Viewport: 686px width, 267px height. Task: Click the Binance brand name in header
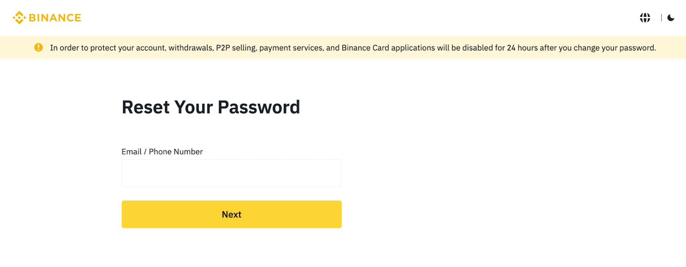tap(55, 18)
